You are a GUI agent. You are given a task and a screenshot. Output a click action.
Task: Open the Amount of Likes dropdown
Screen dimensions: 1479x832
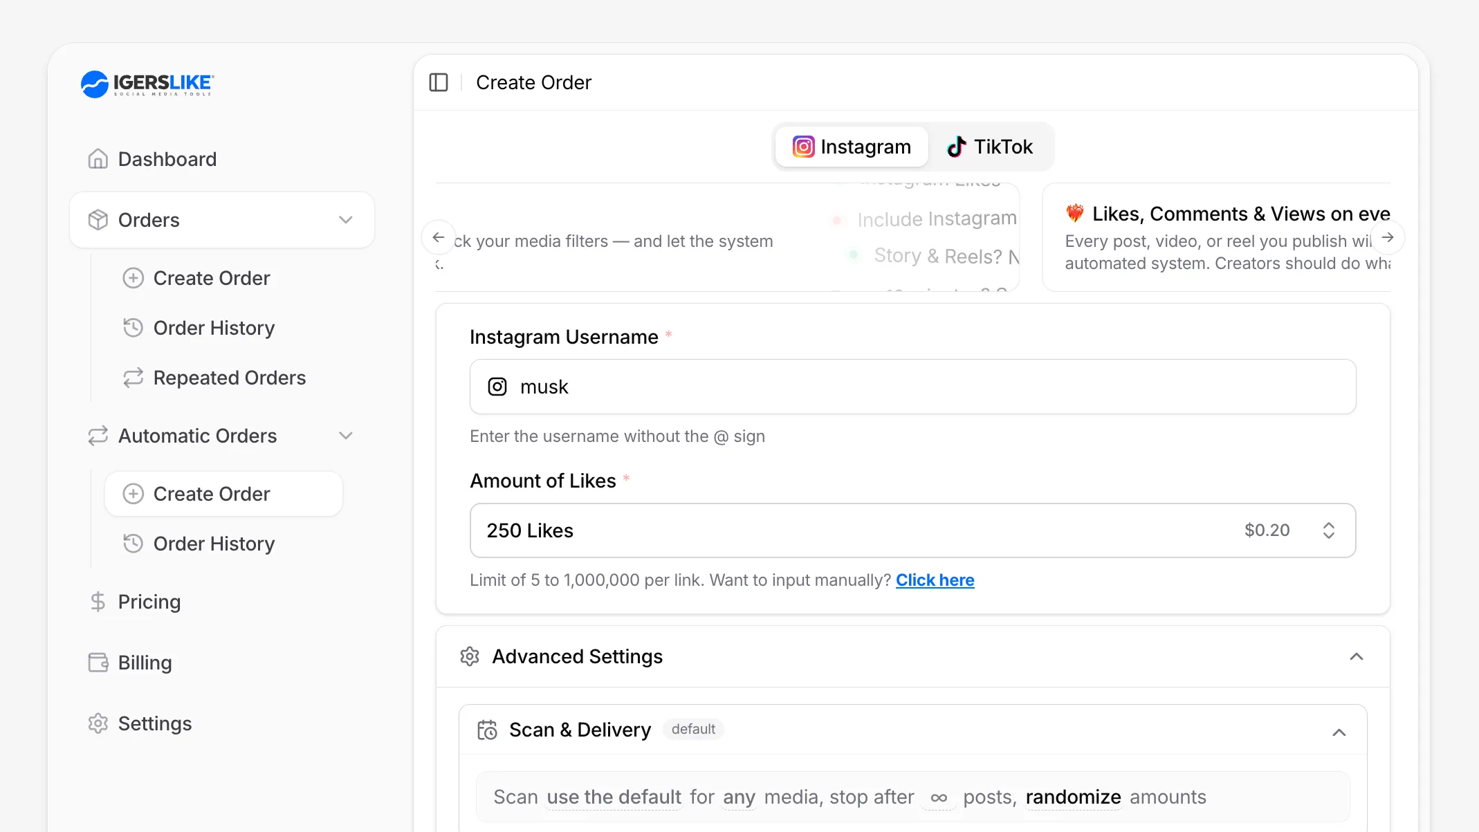click(x=913, y=530)
